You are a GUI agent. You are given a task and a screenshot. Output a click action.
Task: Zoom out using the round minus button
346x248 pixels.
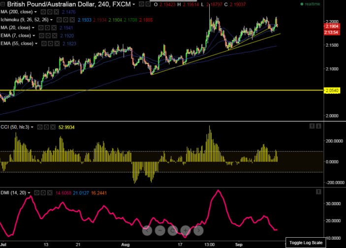click(160, 231)
